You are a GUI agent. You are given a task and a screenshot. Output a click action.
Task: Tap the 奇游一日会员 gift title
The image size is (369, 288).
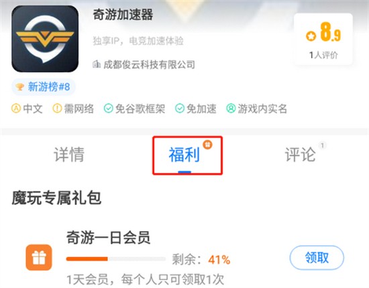coord(108,238)
